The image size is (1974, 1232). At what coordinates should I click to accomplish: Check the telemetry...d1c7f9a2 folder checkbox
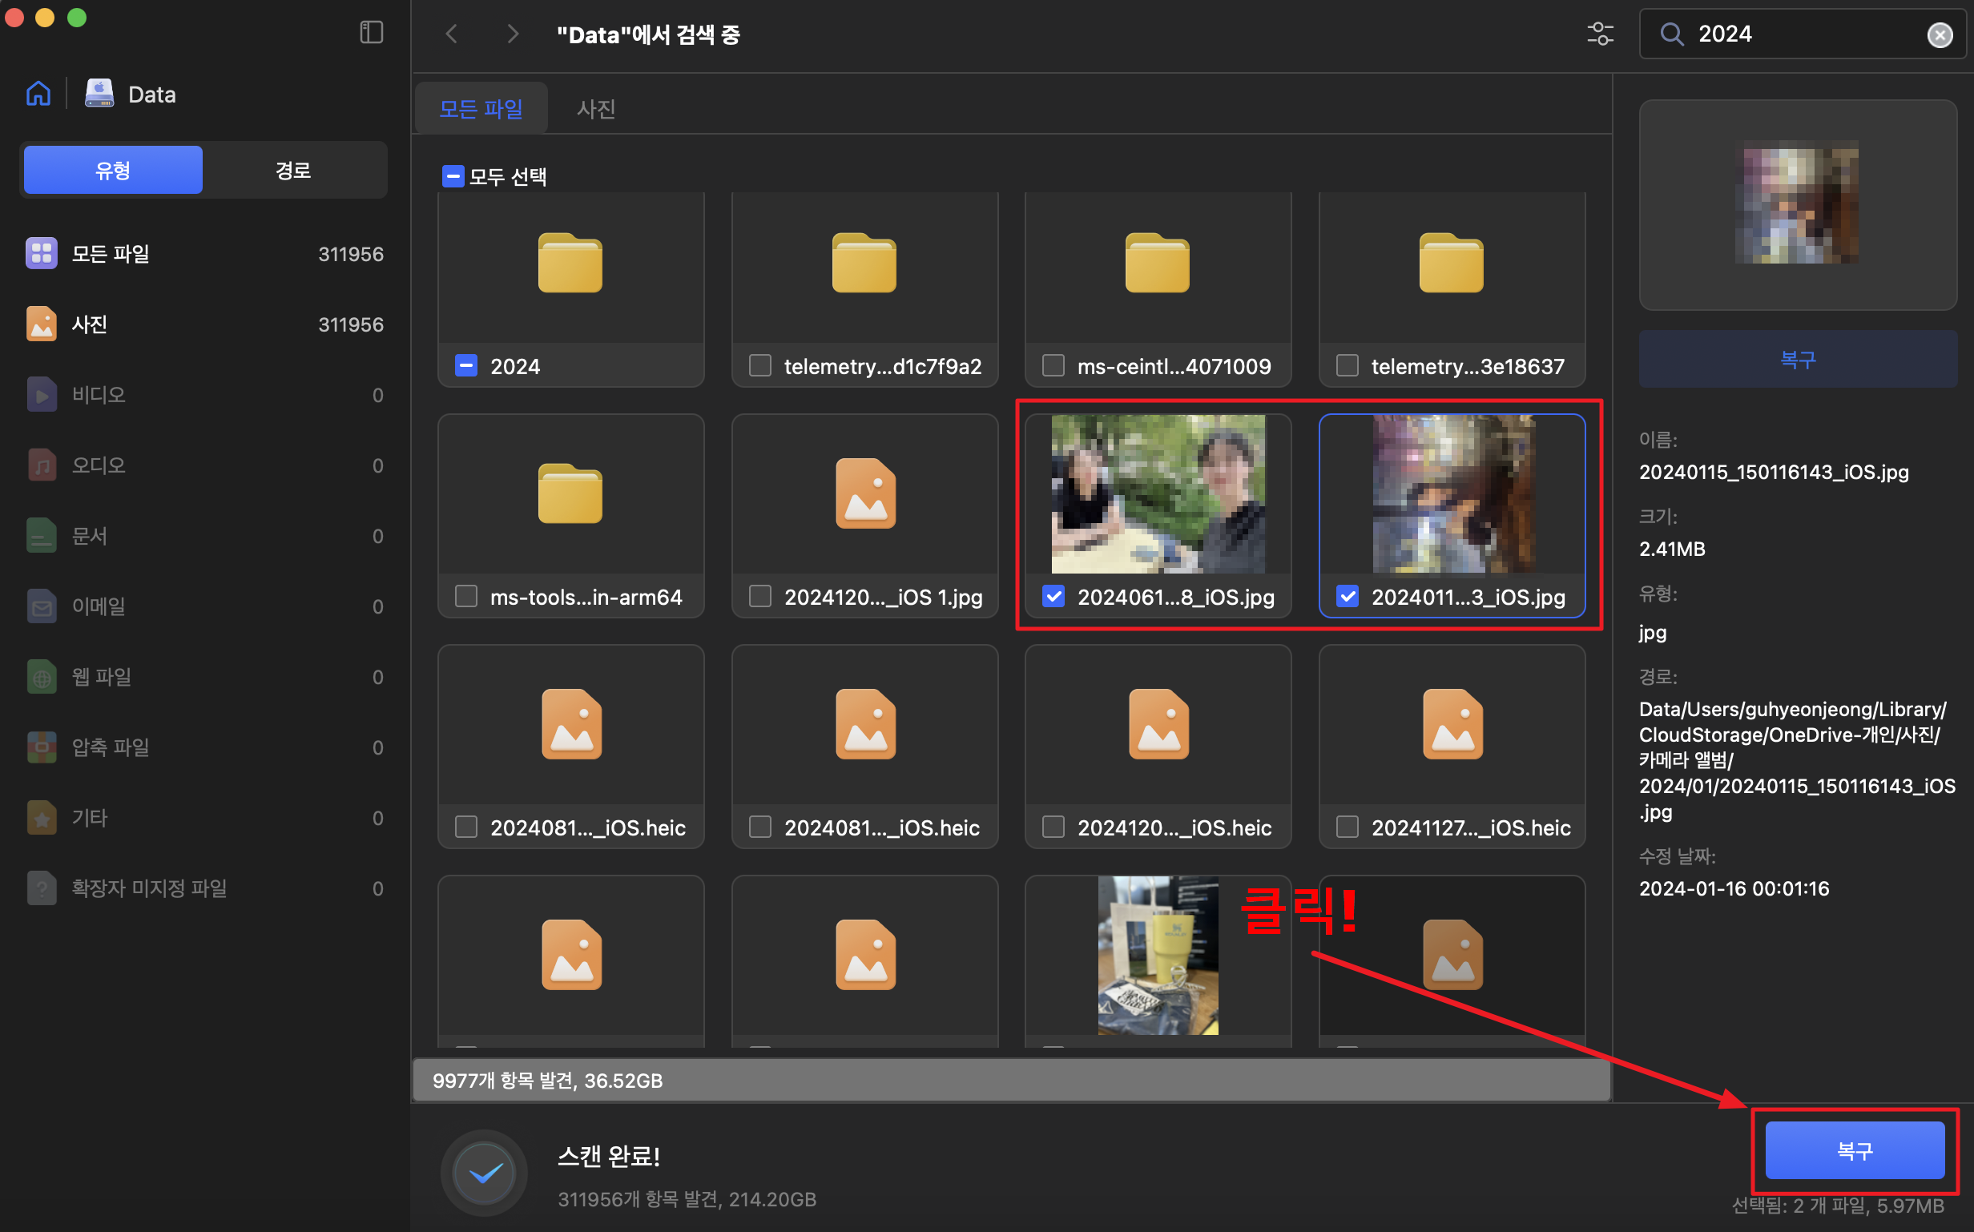(760, 366)
